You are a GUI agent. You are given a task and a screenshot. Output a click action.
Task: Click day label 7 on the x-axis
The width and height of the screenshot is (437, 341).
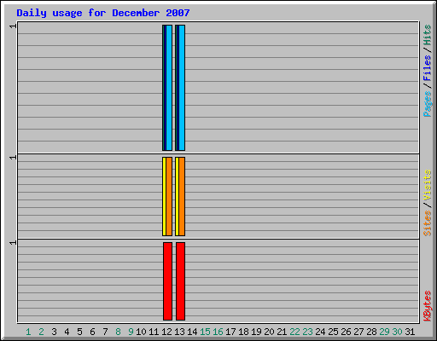[x=105, y=332]
